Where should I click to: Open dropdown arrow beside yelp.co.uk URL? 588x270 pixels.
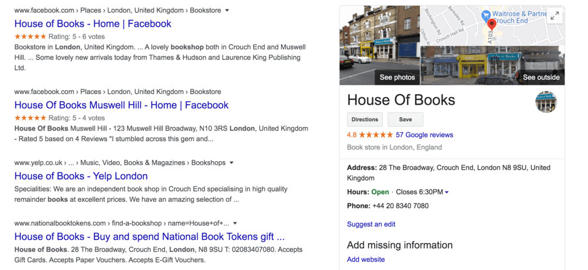[231, 163]
